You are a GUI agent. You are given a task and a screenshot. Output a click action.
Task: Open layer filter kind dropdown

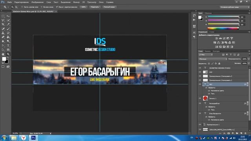[206, 55]
